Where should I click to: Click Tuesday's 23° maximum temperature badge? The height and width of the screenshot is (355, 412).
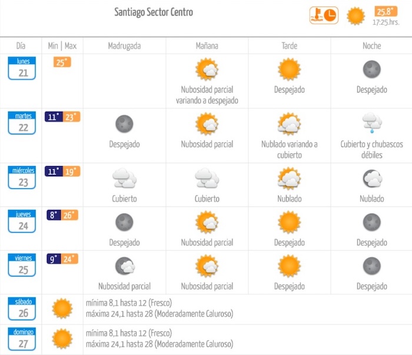pos(71,117)
